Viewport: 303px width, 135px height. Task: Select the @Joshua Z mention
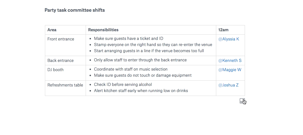[228, 85]
